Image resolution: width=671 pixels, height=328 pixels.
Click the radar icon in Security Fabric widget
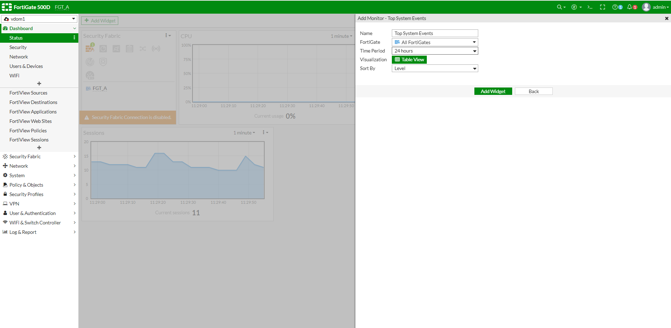pyautogui.click(x=90, y=62)
